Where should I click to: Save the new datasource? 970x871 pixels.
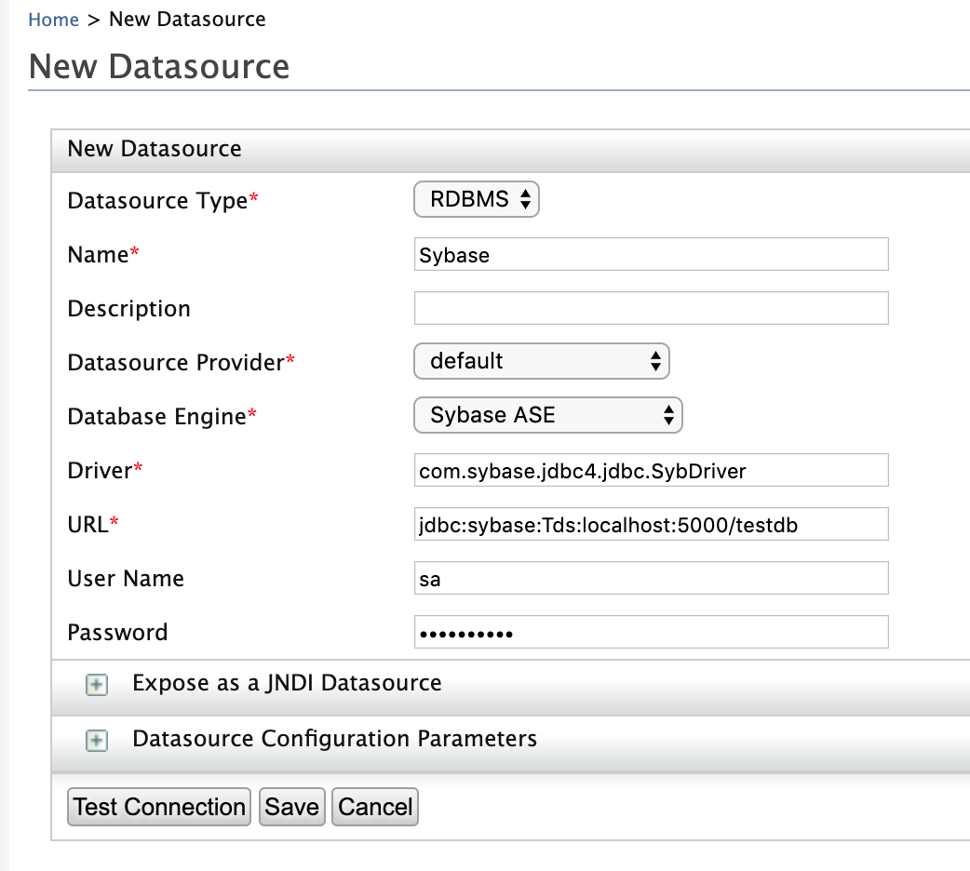[x=292, y=807]
